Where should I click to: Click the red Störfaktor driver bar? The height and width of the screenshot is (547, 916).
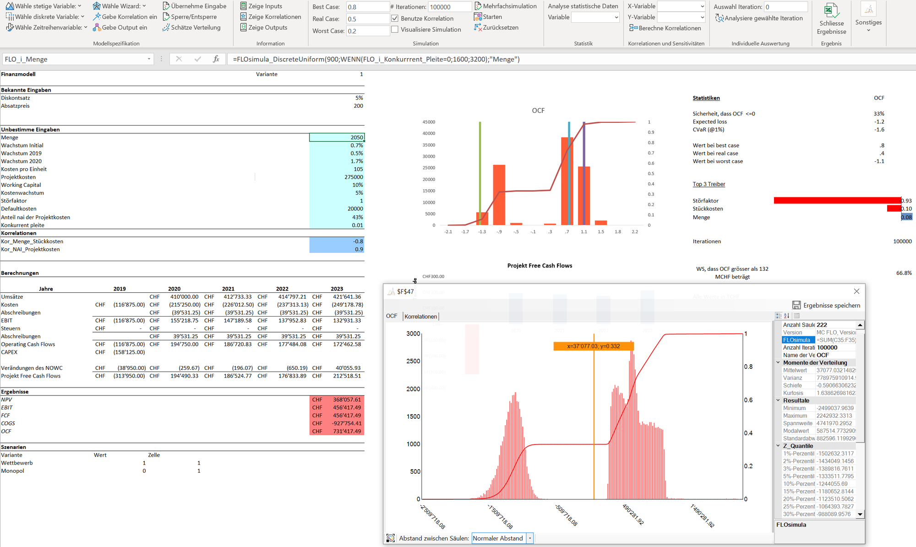tap(837, 200)
